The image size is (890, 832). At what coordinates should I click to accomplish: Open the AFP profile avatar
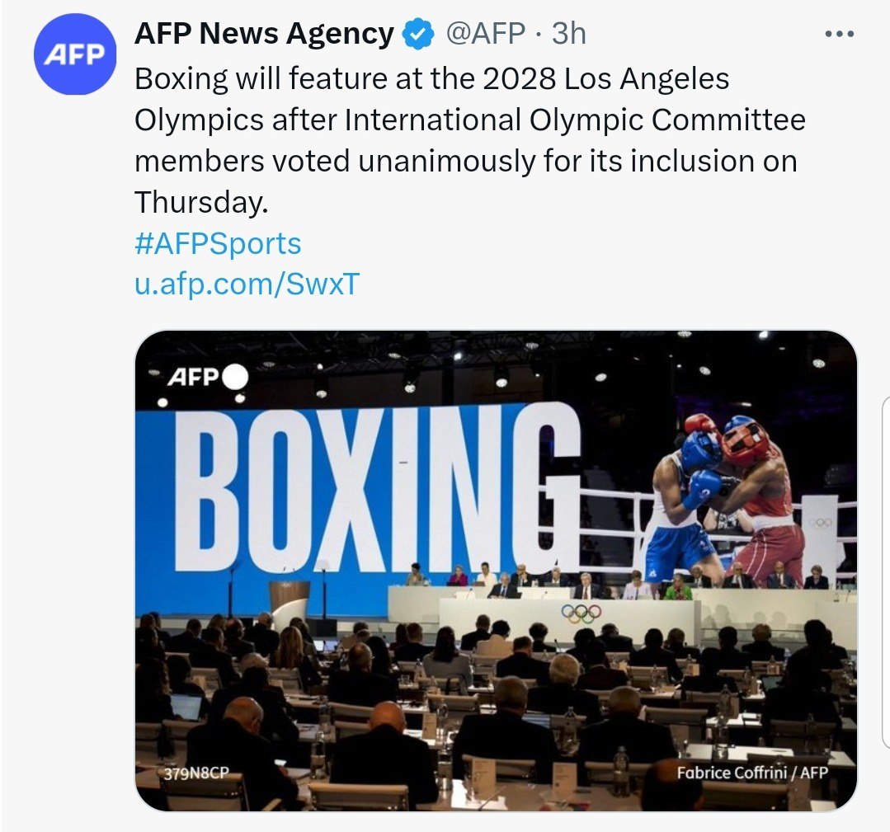click(x=75, y=54)
